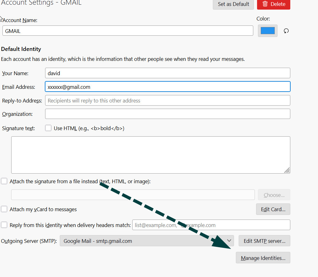The height and width of the screenshot is (277, 318).
Task: Reset account color with the circular arrow icon
Action: 286,31
